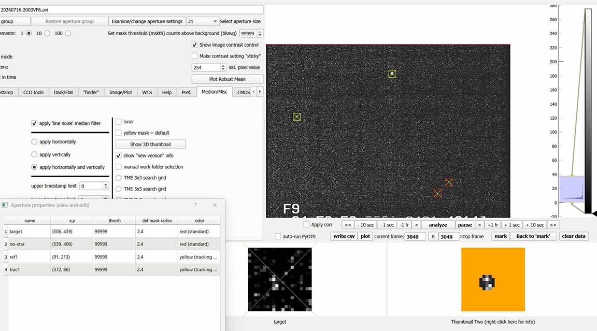
Task: Click the trac1 aperture box on video
Action: tap(392, 74)
